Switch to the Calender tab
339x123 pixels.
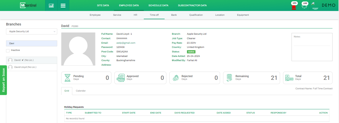[81, 91]
